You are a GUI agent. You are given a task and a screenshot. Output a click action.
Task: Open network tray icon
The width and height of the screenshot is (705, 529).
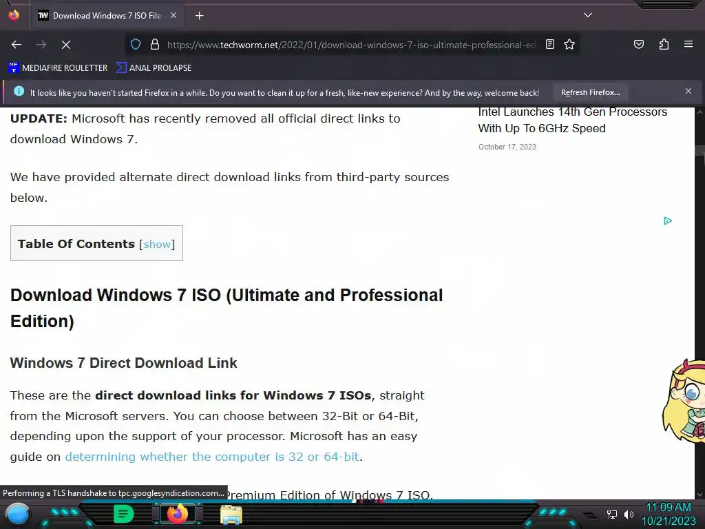[612, 514]
